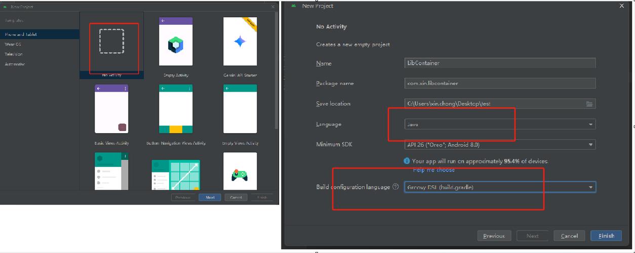Click the help question mark icon
Viewport: 635px width, 253px height.
pos(395,187)
